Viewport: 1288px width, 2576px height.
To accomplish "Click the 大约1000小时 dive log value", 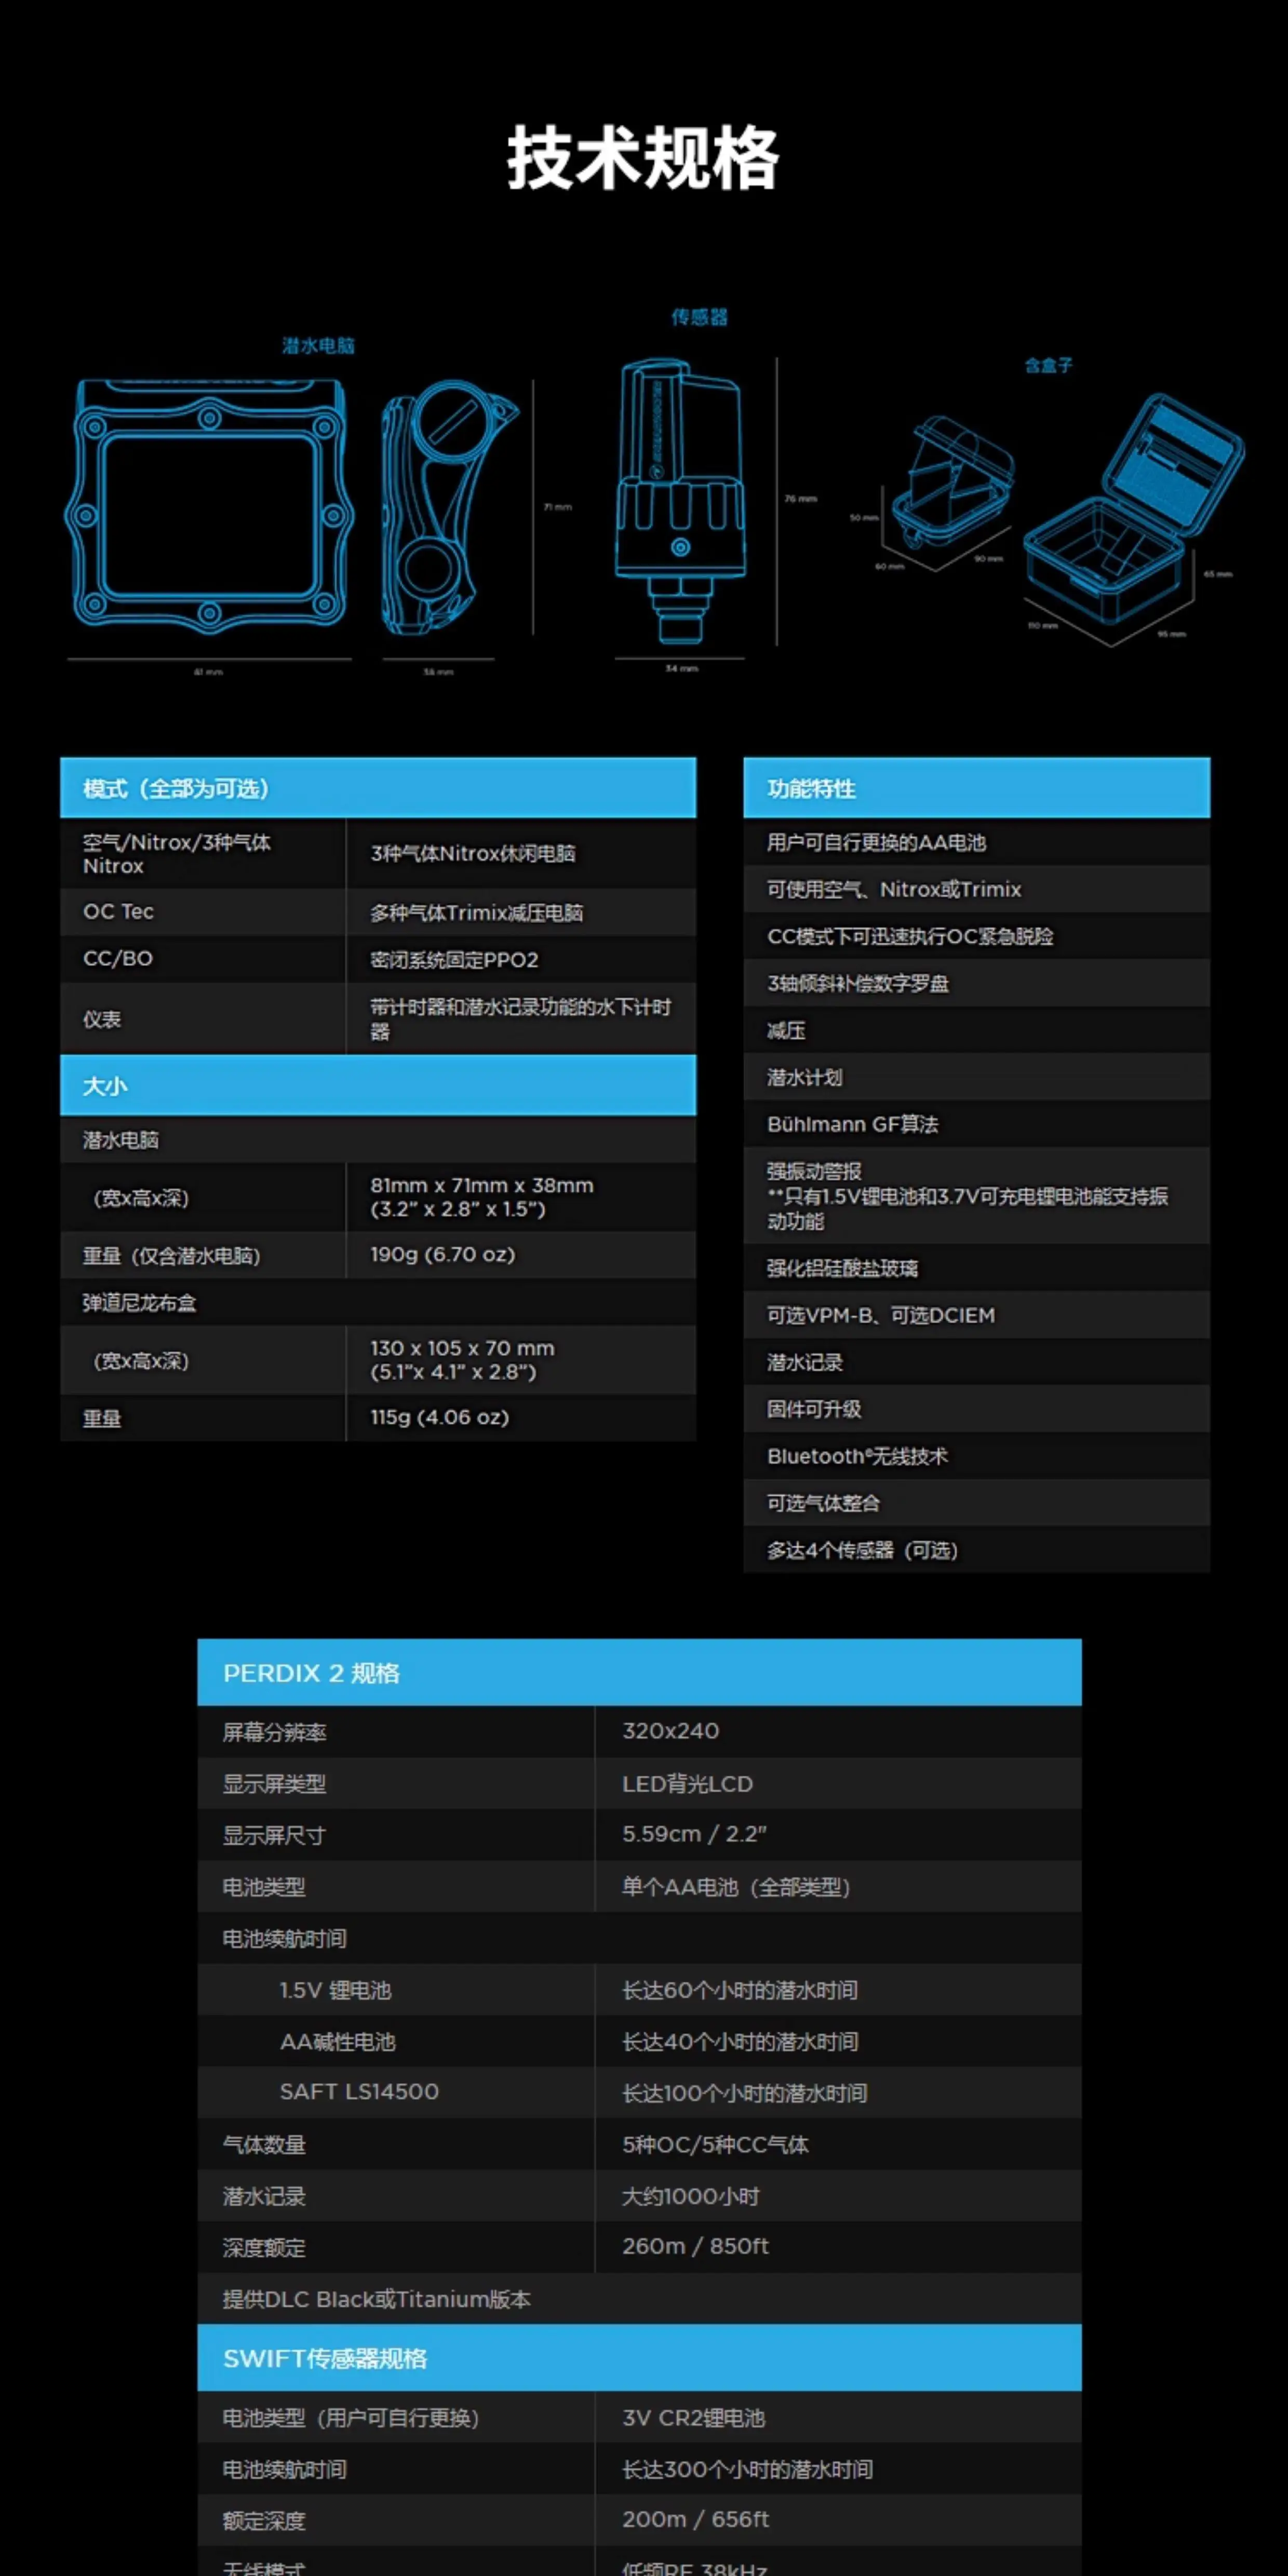I will point(690,2196).
